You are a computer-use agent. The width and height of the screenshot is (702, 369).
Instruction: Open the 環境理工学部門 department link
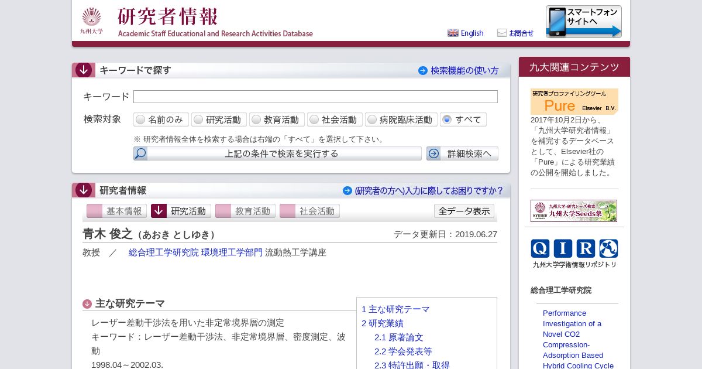point(232,252)
